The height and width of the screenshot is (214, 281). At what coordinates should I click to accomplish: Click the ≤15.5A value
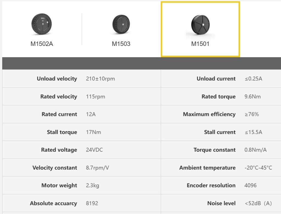pos(253,132)
